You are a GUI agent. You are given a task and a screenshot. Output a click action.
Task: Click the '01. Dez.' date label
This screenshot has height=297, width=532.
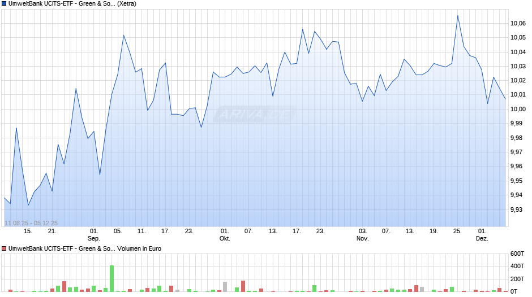tap(482, 235)
